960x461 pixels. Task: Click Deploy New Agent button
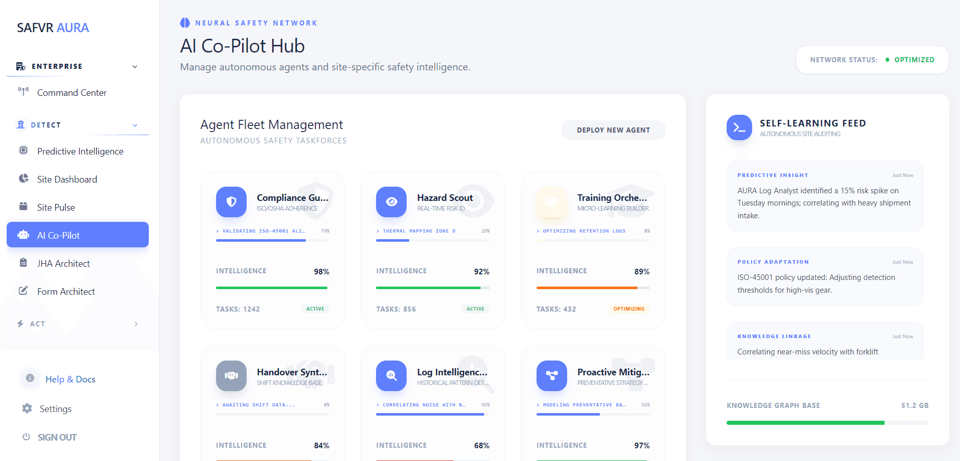pyautogui.click(x=614, y=130)
